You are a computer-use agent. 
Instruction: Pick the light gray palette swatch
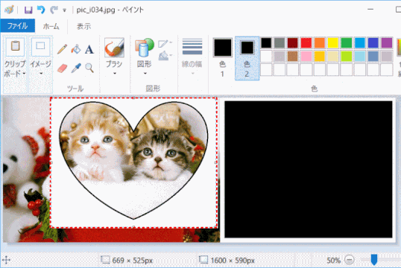pyautogui.click(x=280, y=57)
